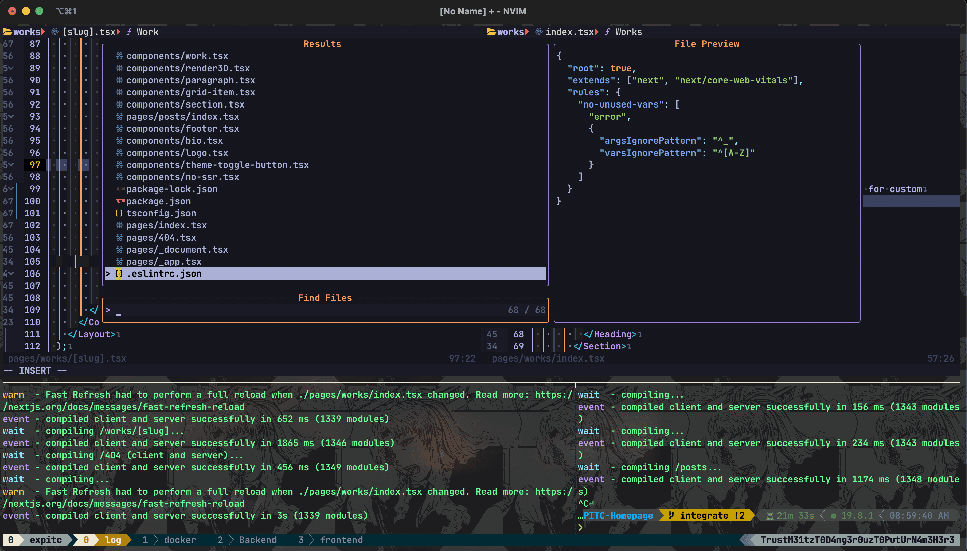This screenshot has width=967, height=551.
Task: Open tsconfig.json from Results list
Action: 161,213
